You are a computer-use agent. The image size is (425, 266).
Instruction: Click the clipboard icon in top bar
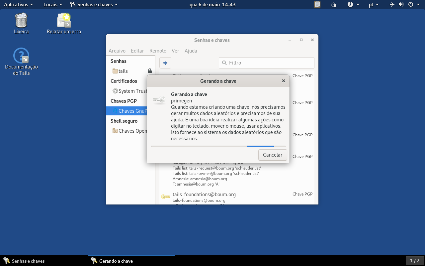[317, 4]
